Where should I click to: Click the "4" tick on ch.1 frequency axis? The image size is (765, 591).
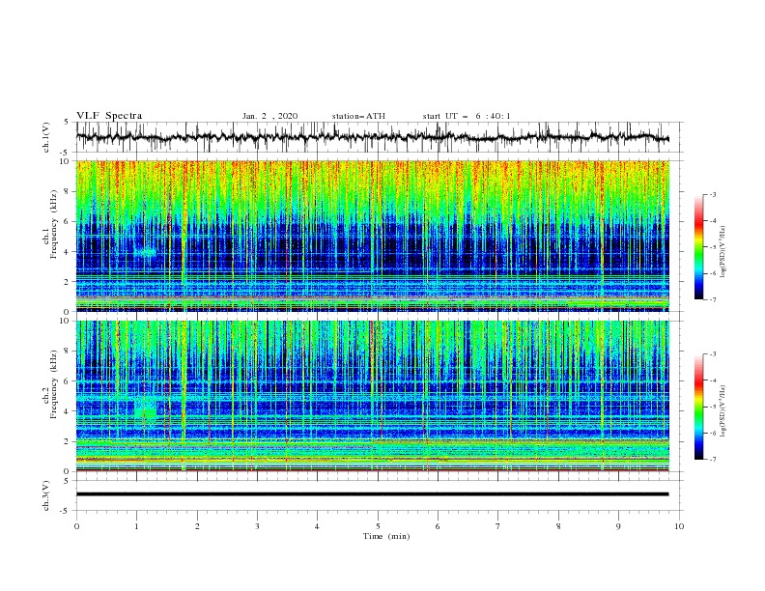click(68, 252)
